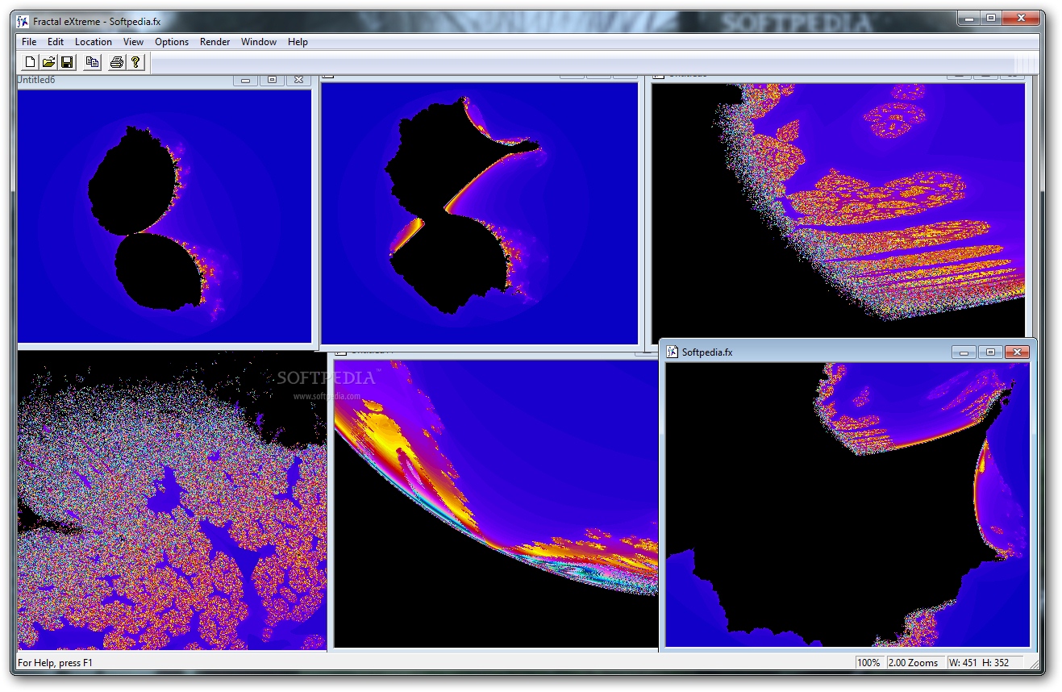
Task: Click the fractal image in the Softpedia.fx window
Action: pos(848,504)
